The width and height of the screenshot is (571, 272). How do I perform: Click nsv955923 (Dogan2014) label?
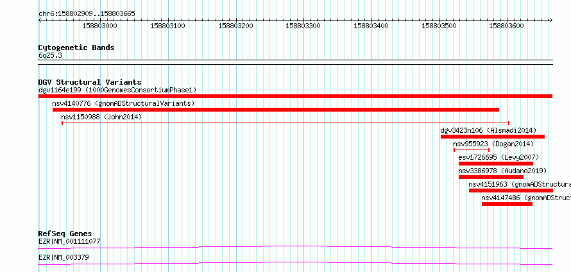(x=493, y=144)
